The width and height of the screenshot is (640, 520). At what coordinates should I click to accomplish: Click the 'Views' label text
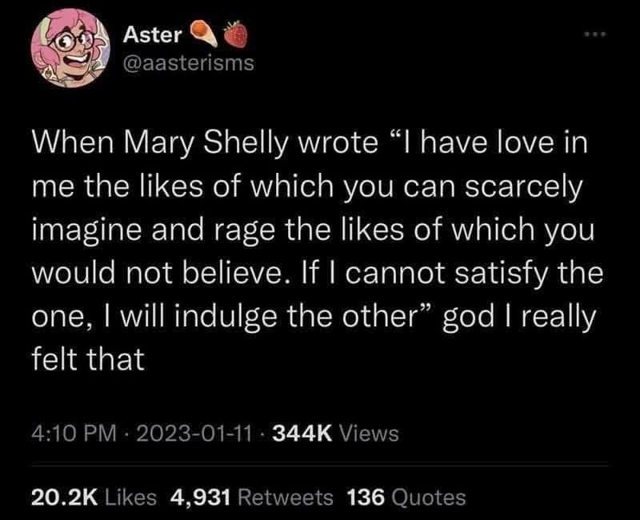pyautogui.click(x=369, y=434)
